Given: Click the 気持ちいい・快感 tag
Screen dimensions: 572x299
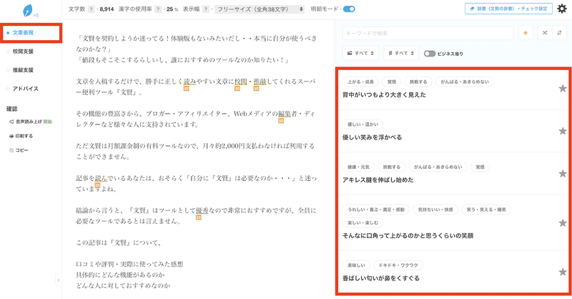Looking at the screenshot, I should pyautogui.click(x=435, y=210).
